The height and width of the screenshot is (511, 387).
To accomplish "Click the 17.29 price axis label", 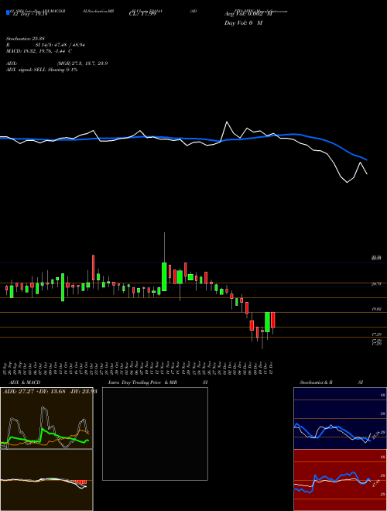I will [376, 334].
